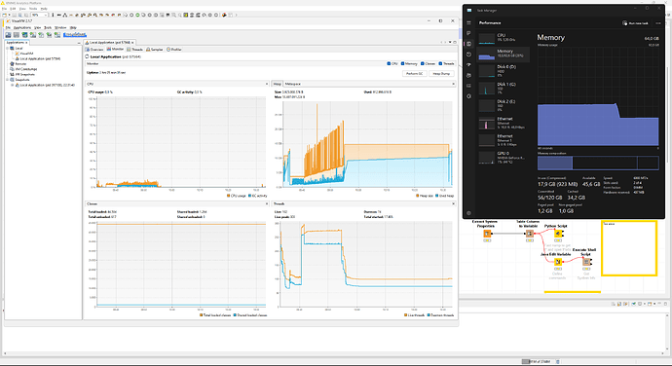The image size is (672, 366).
Task: Select the Extract System Properties node
Action: pos(487,234)
